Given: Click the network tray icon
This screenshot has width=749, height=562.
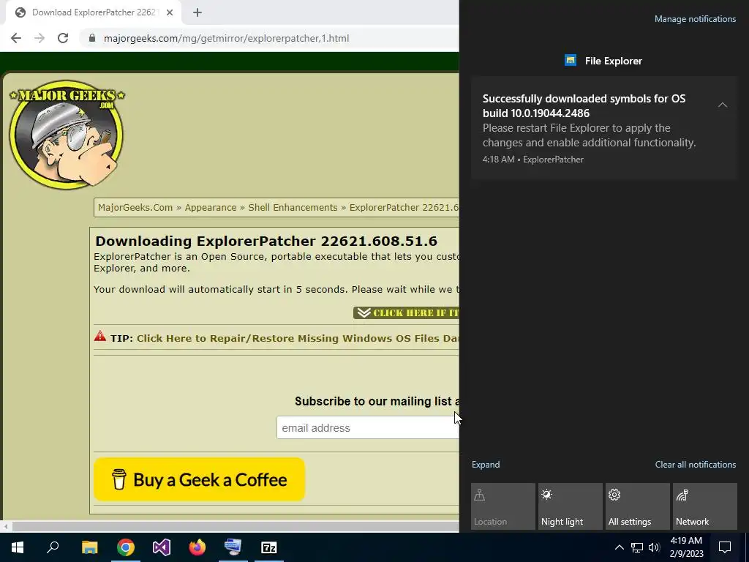Looking at the screenshot, I should click(637, 547).
